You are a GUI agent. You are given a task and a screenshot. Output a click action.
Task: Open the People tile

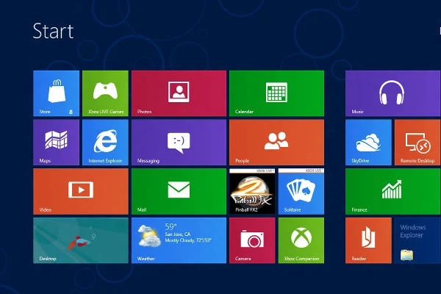click(x=277, y=143)
